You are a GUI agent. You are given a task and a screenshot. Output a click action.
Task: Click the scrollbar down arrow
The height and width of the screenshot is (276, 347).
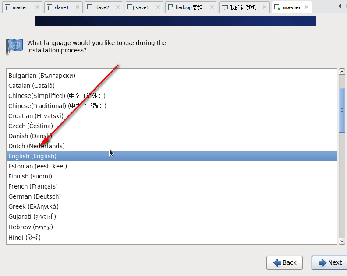click(x=342, y=241)
